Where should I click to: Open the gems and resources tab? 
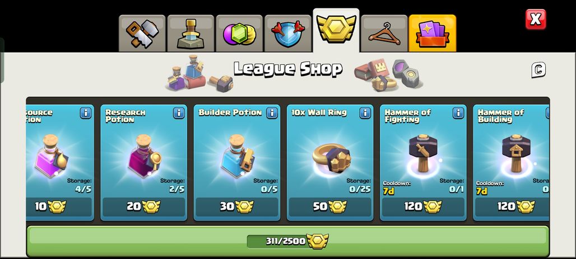pyautogui.click(x=239, y=34)
